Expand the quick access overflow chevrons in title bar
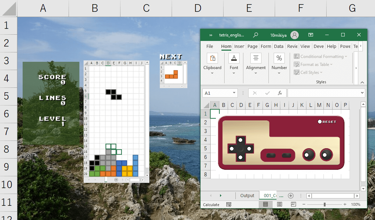The image size is (375, 220). point(211,35)
